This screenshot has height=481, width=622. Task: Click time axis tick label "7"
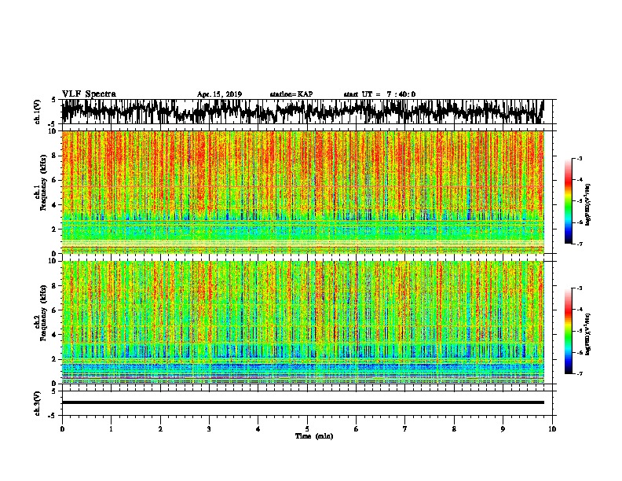point(405,428)
